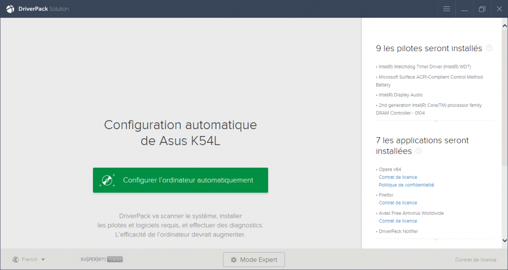The width and height of the screenshot is (508, 270).
Task: Open Contrat de licence in the footer
Action: 475,260
